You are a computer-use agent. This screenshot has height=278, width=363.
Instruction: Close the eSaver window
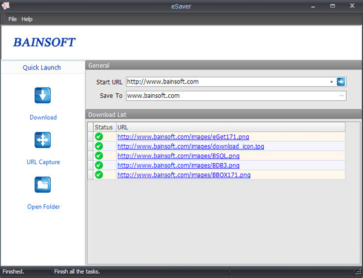point(352,6)
